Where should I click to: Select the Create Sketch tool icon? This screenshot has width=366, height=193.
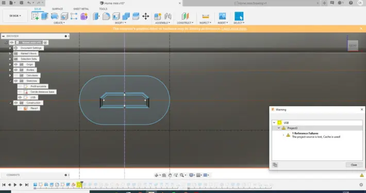pos(35,16)
